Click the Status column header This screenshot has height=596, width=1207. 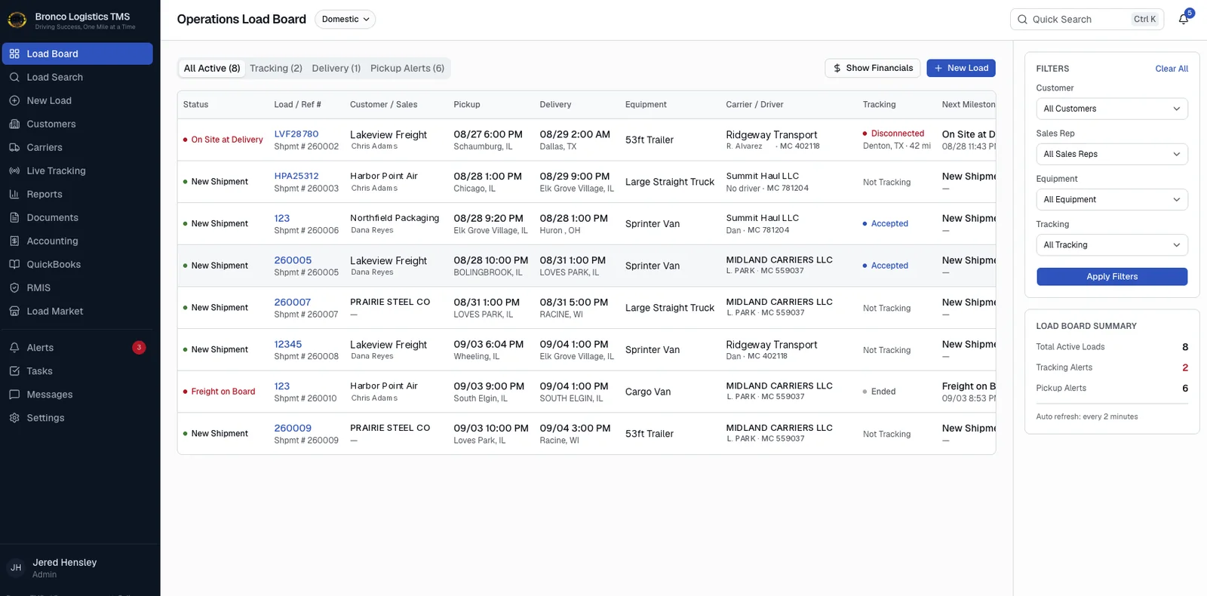[x=196, y=105]
